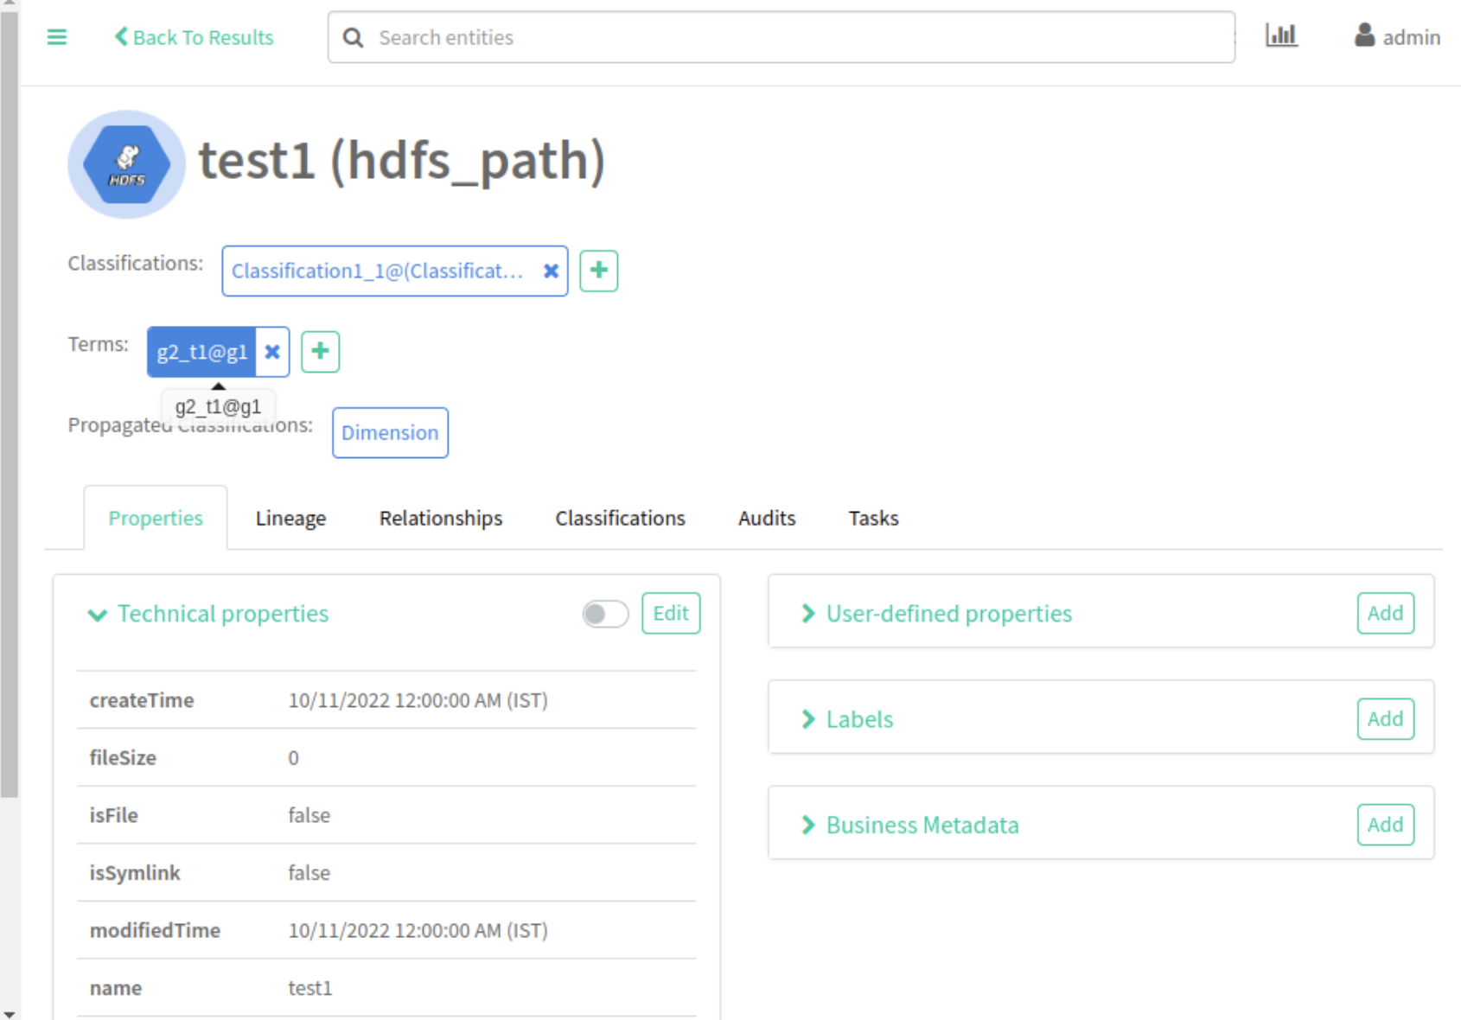Remove the Classification1_1 classification tag

pos(551,271)
